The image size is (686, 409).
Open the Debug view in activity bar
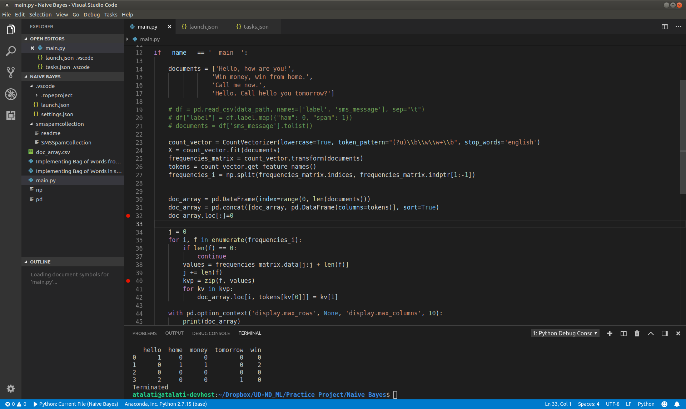click(11, 94)
